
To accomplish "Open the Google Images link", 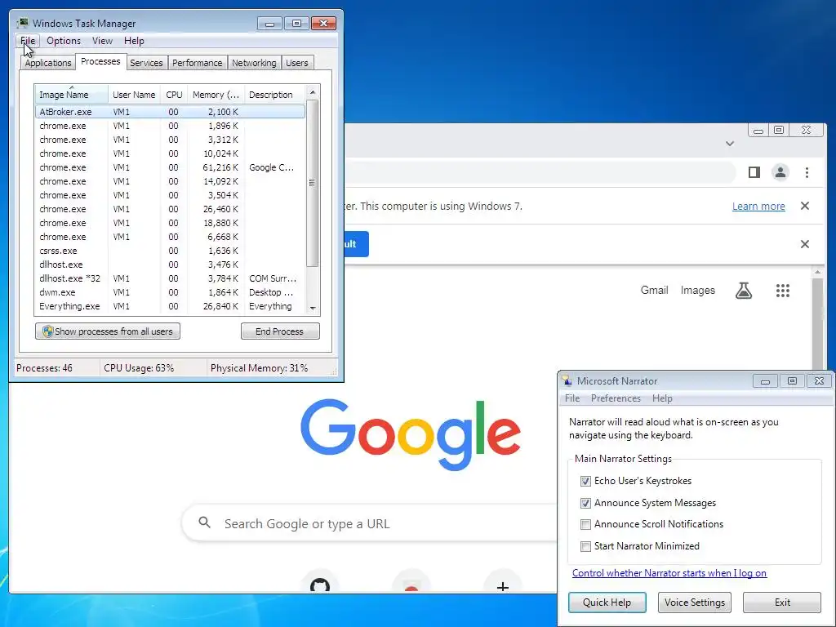I will tap(697, 290).
